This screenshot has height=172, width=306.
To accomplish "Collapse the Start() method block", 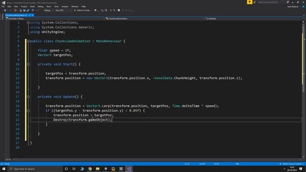I will point(28,64).
